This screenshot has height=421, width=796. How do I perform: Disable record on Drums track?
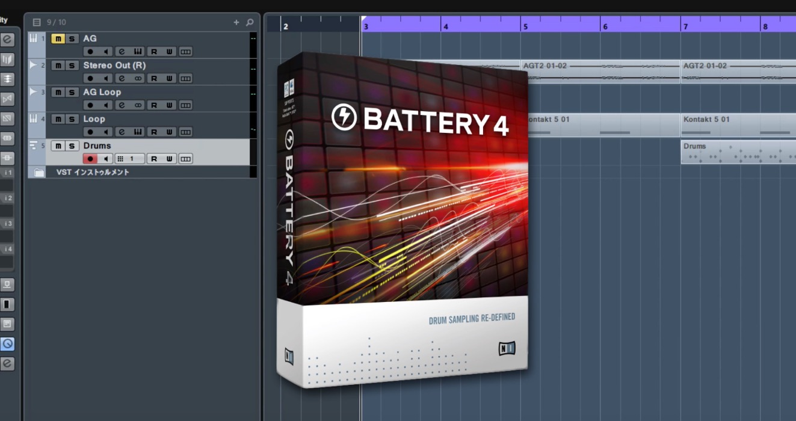click(90, 159)
